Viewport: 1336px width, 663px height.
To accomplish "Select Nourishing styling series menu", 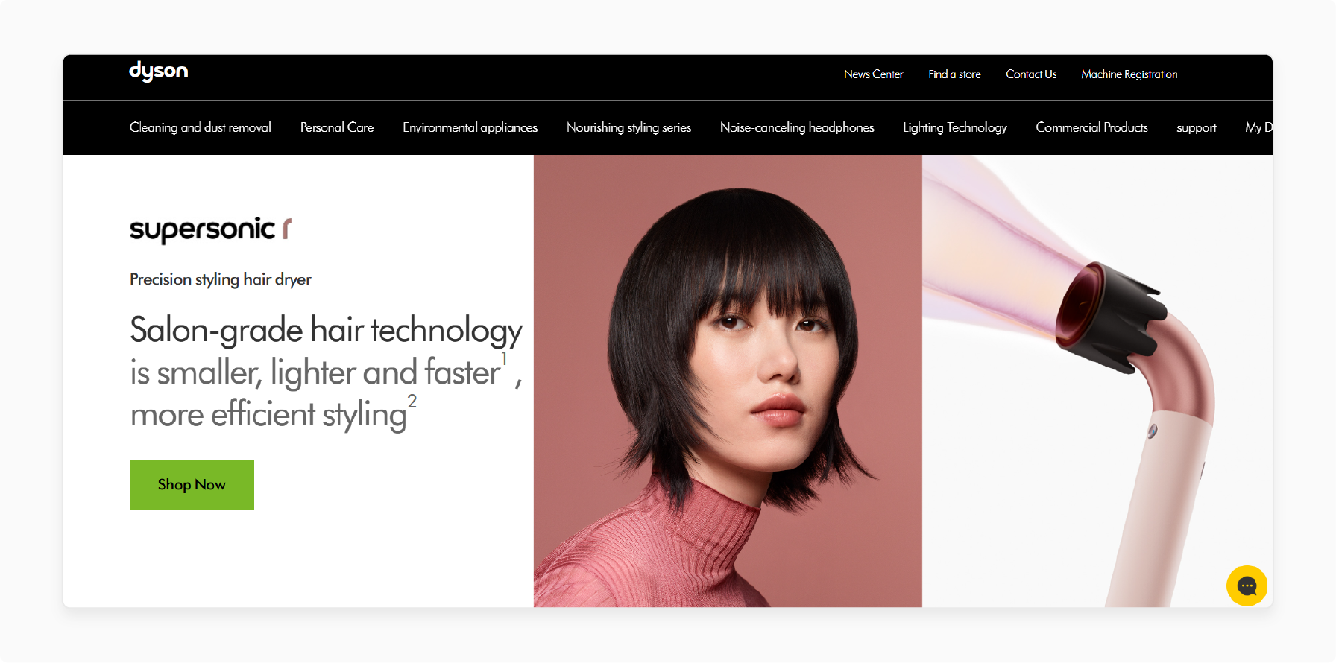I will (628, 127).
